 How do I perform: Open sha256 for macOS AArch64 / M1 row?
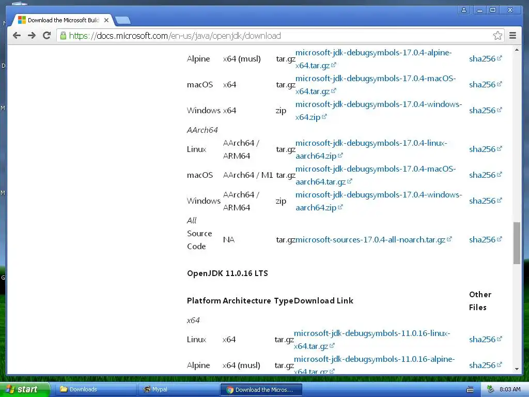pyautogui.click(x=486, y=175)
